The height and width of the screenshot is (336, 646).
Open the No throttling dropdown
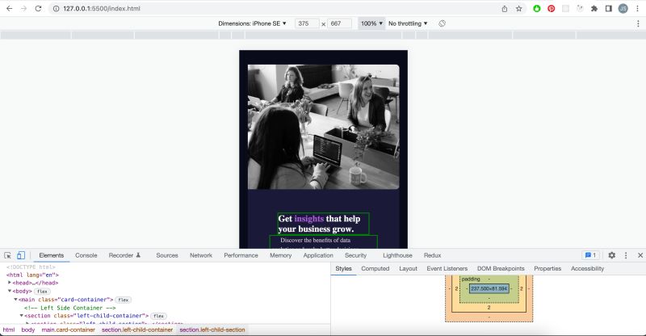pyautogui.click(x=408, y=23)
